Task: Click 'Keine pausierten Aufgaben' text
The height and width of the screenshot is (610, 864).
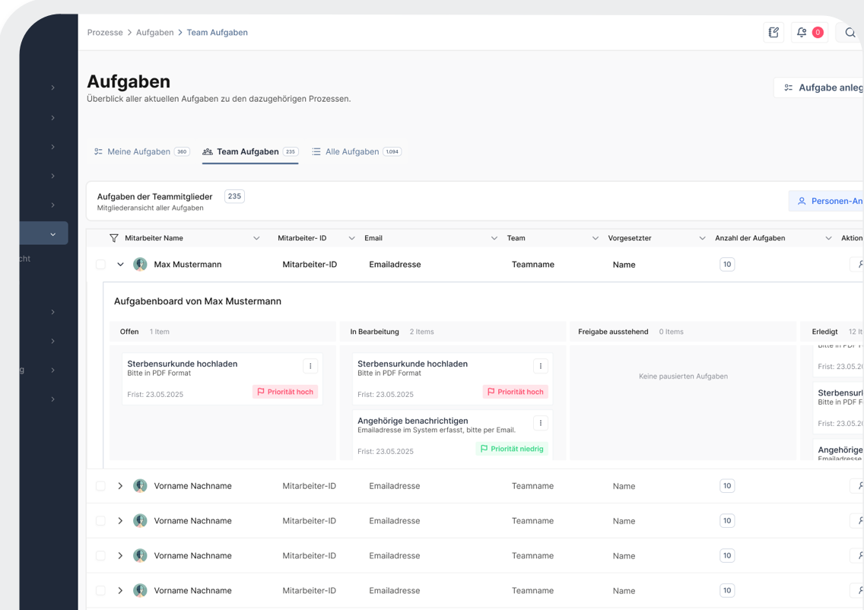Action: tap(683, 376)
